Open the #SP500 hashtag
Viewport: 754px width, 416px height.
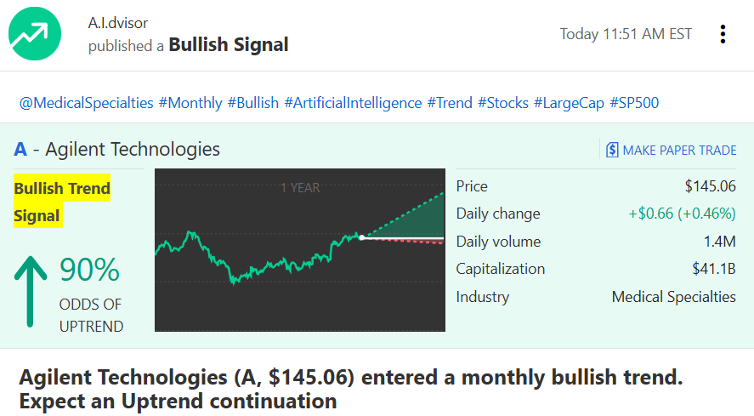click(634, 103)
